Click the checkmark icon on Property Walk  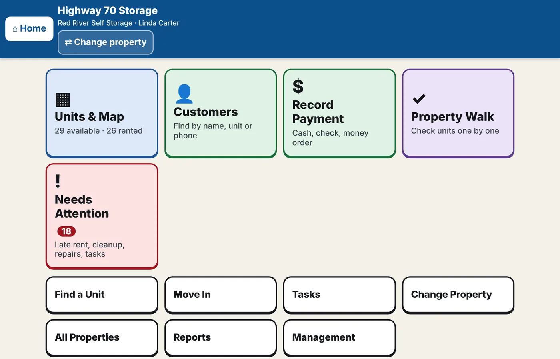click(419, 99)
